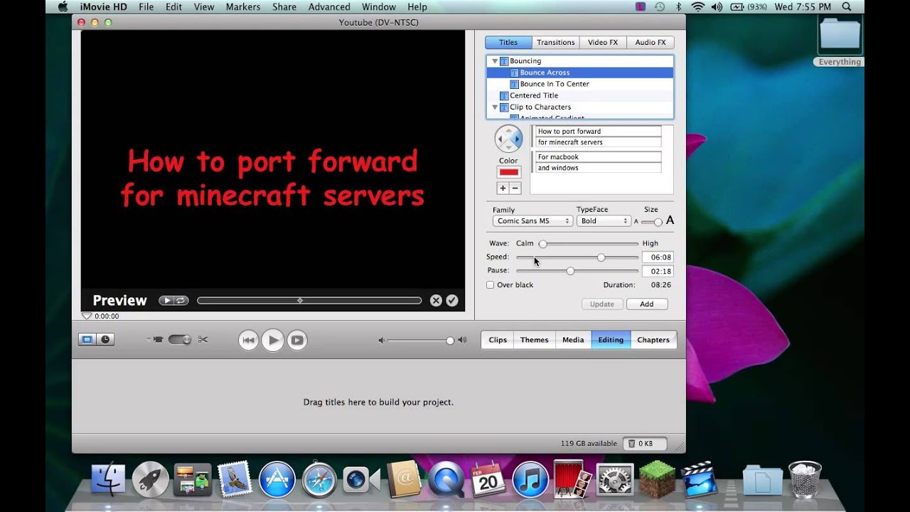Add a title text line pair

click(x=503, y=188)
